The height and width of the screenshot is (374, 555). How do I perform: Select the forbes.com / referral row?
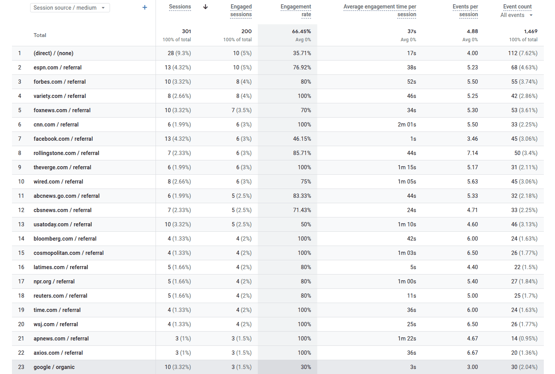pos(59,82)
